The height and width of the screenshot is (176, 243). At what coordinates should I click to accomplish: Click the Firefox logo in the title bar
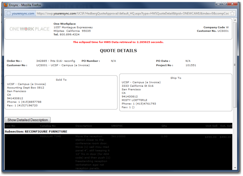[6, 5]
